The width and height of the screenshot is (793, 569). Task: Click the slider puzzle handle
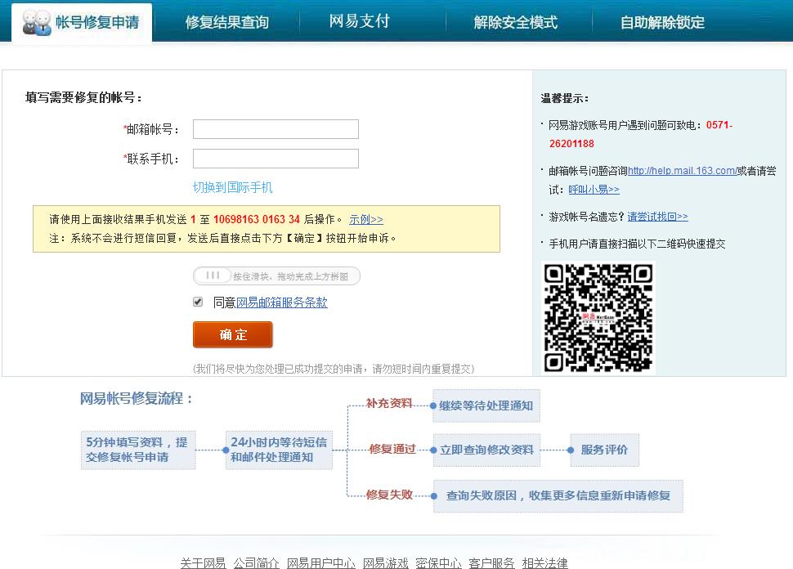pos(214,276)
